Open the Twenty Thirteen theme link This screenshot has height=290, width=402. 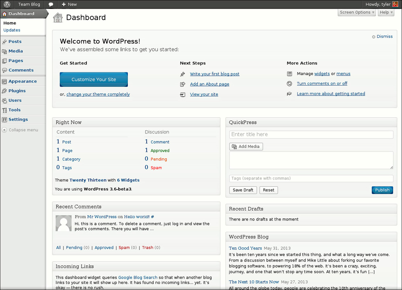click(88, 180)
